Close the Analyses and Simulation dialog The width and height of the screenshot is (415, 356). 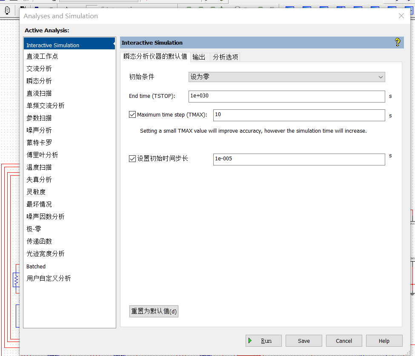coord(401,16)
